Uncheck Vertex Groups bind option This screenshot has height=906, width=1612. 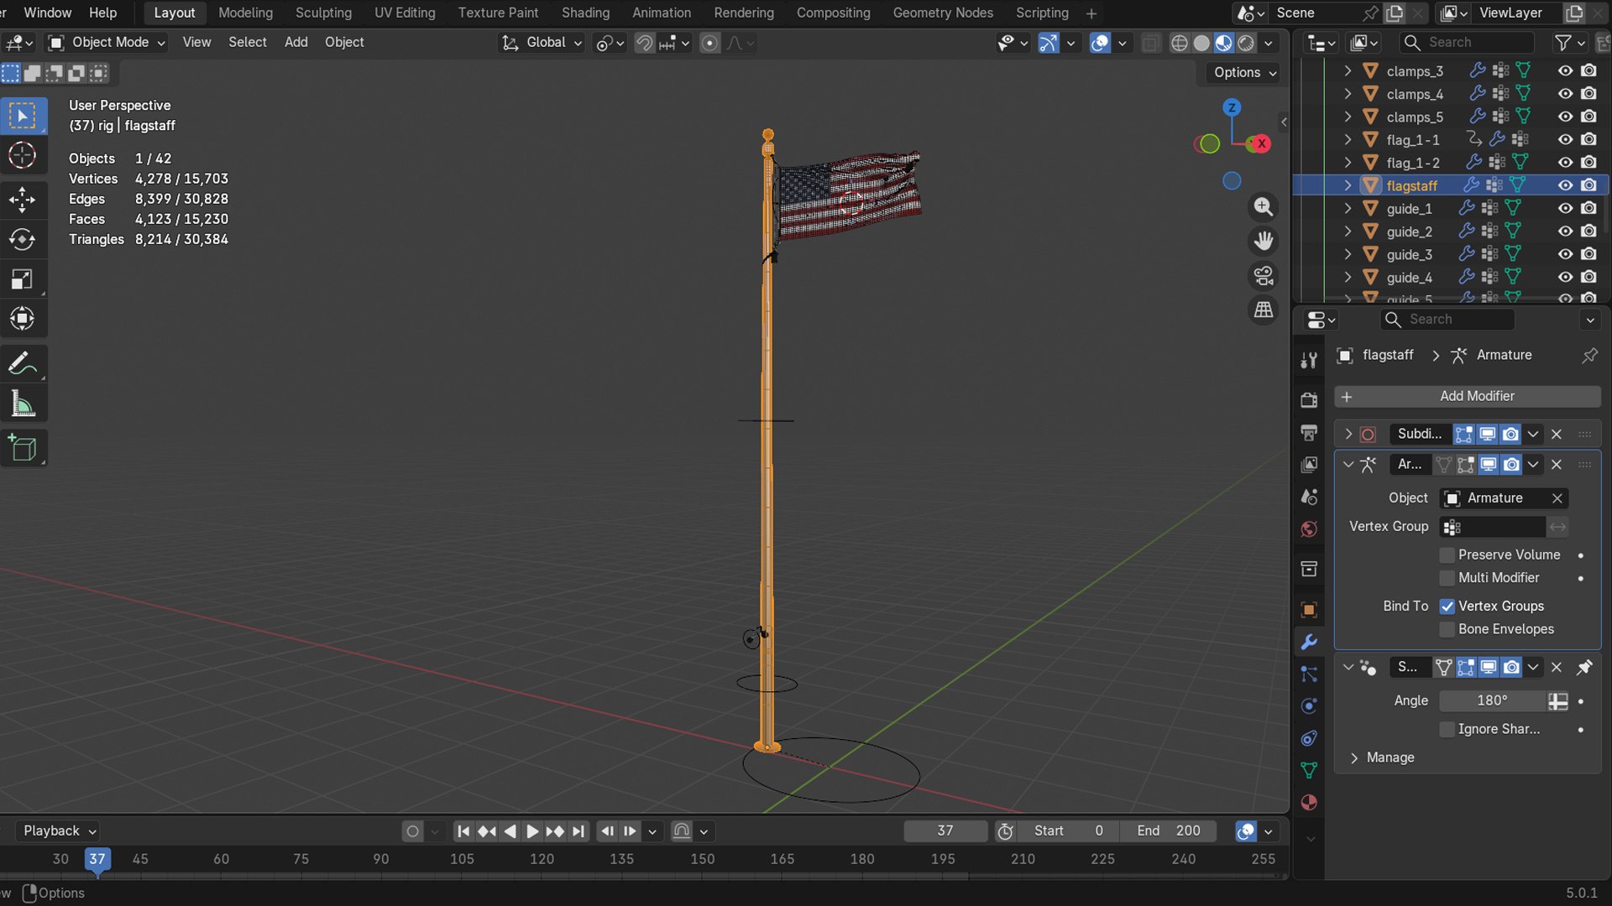pos(1447,607)
